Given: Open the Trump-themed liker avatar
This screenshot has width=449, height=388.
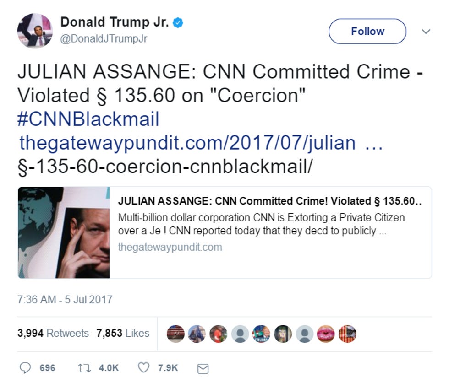Looking at the screenshot, I should click(262, 334).
